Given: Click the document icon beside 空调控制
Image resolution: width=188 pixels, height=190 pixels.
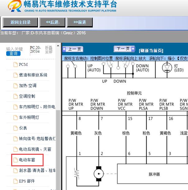Looking at the screenshot, I should 16,96.
